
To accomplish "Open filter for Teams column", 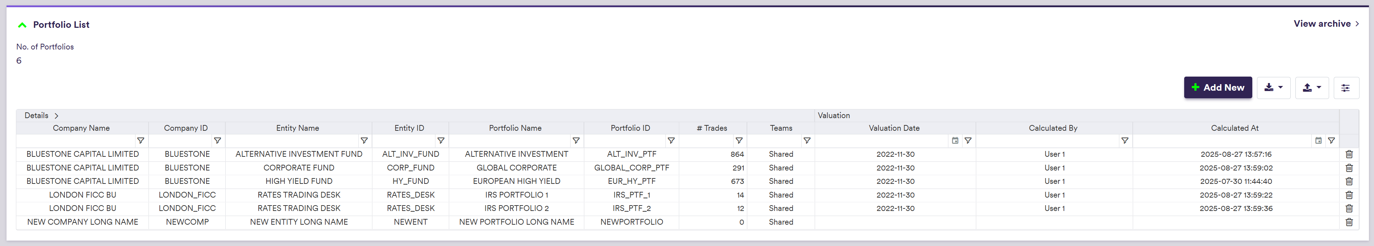I will coord(806,141).
